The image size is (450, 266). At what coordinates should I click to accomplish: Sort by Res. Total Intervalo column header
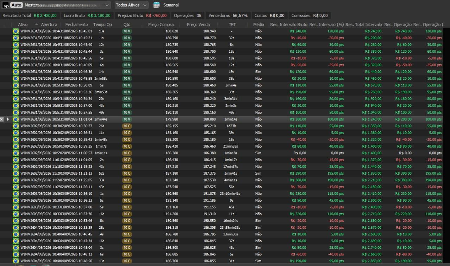coord(364,25)
